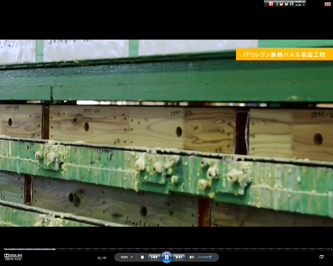Expand the DVD dropdown arrow
333x266 pixels.
tap(132, 257)
